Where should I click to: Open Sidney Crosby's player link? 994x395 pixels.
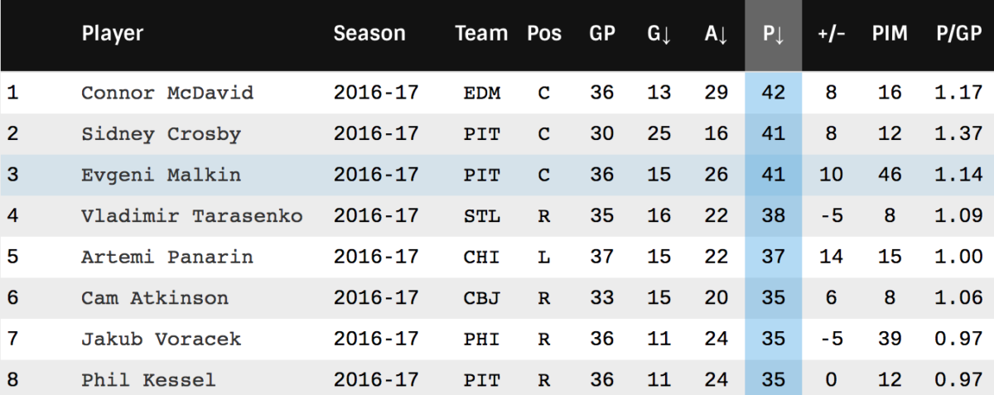[x=161, y=134]
